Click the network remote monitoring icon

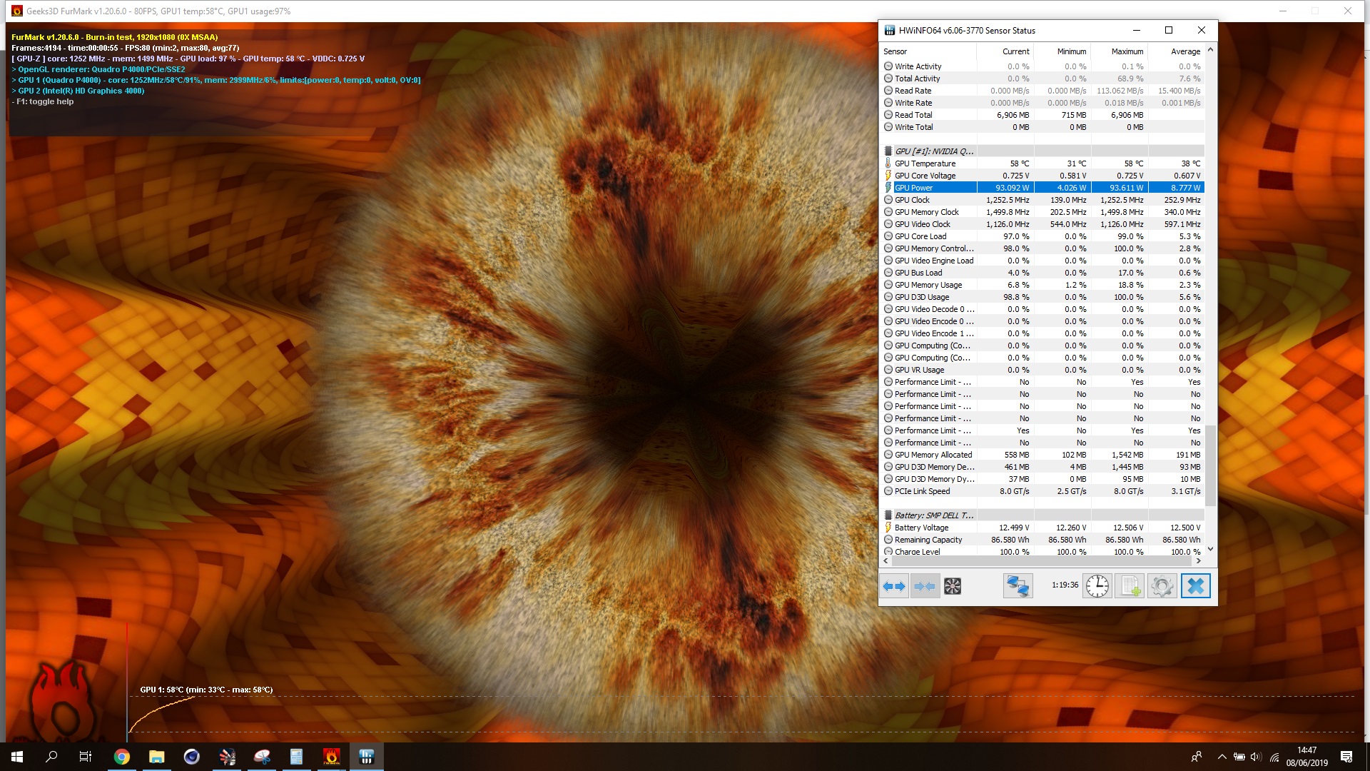1018,586
